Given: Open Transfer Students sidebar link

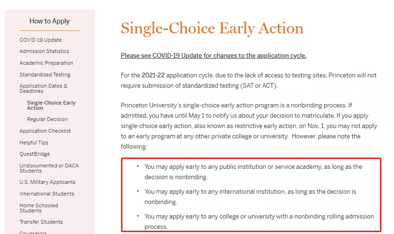Looking at the screenshot, I should pos(41,222).
